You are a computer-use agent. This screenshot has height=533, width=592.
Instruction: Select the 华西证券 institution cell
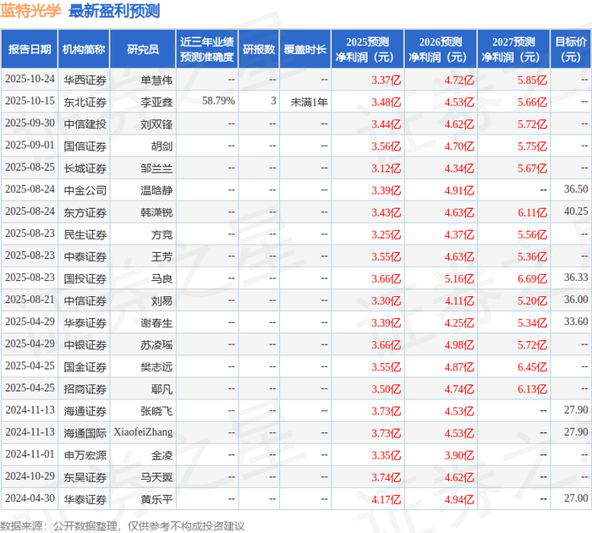pyautogui.click(x=85, y=80)
